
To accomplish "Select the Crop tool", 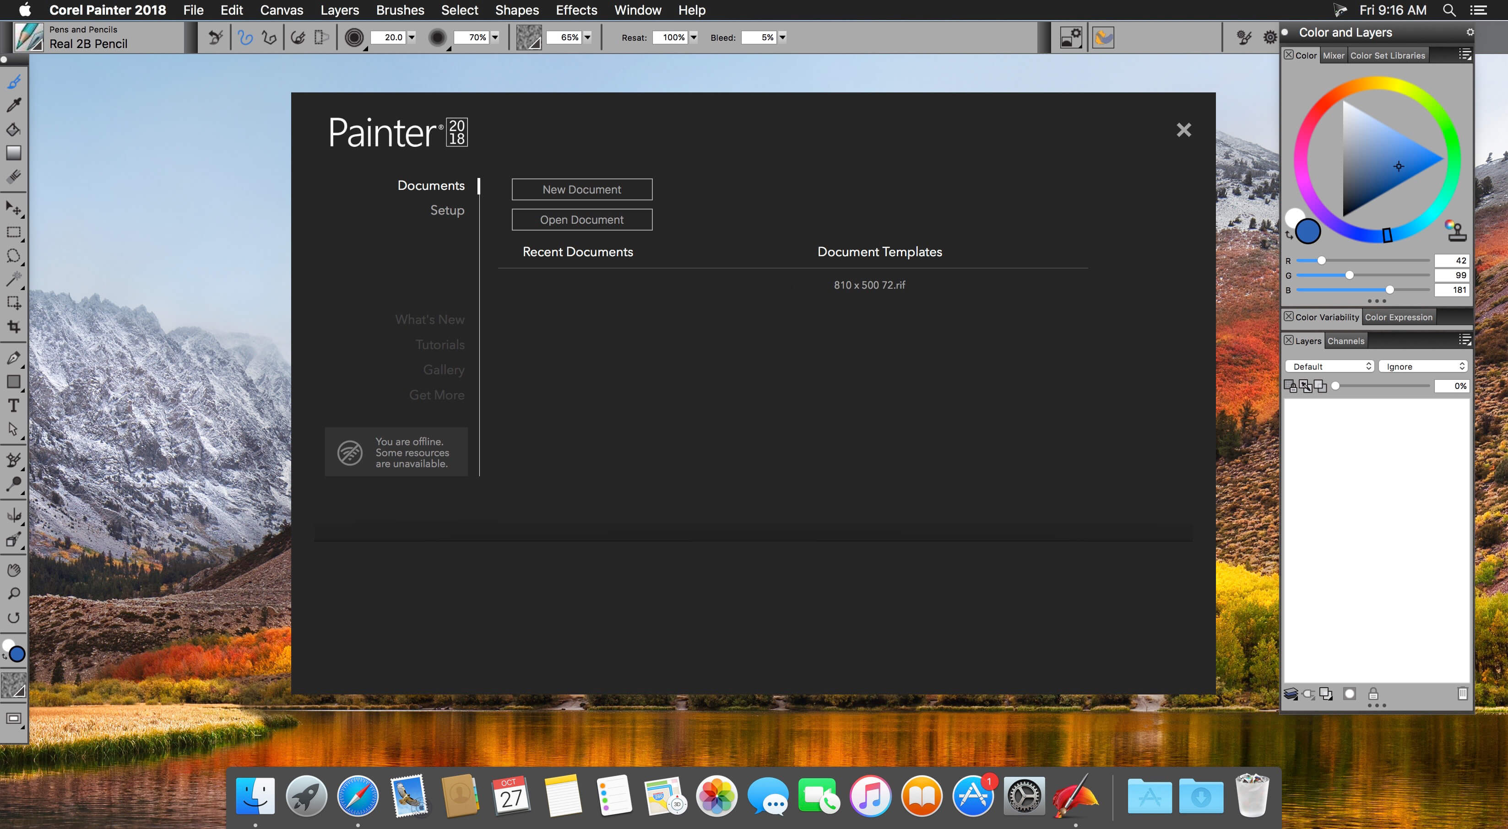I will pos(14,327).
